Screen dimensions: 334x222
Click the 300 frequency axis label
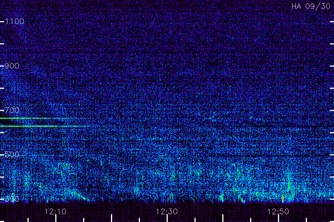pyautogui.click(x=12, y=199)
